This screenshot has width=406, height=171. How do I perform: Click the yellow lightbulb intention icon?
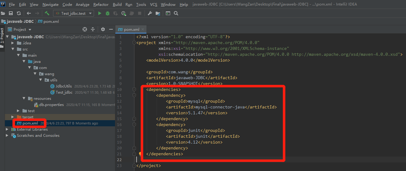pos(140,154)
